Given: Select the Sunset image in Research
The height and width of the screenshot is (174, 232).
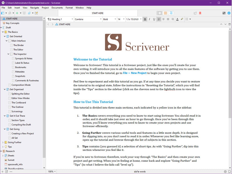Looking at the screenshot, I should (11, 160).
